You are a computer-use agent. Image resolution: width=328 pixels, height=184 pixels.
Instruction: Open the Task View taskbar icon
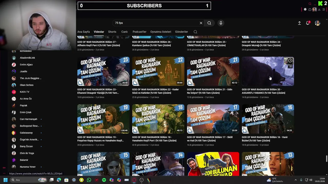pos(52,180)
